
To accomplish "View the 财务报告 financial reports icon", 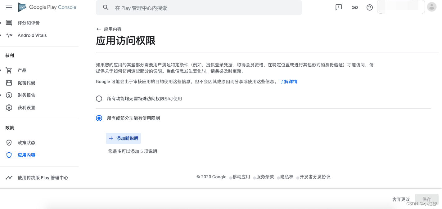I will point(9,95).
